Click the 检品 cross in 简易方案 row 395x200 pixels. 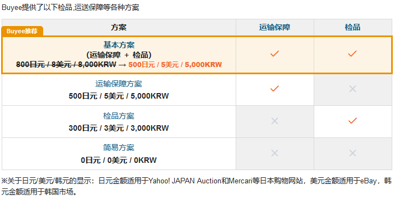(352, 153)
